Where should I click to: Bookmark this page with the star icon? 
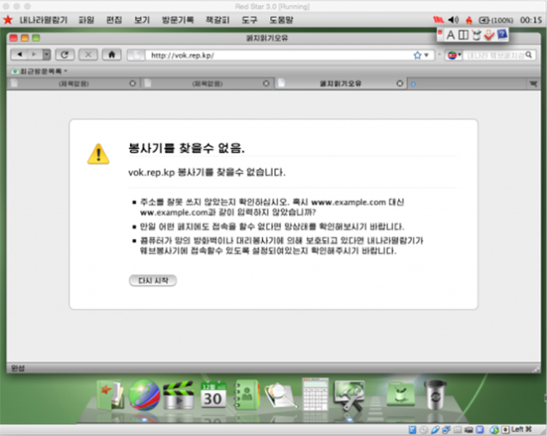coord(417,55)
